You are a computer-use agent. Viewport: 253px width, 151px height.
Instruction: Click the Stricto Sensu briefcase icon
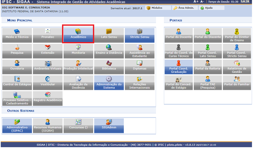pyautogui.click(x=140, y=31)
